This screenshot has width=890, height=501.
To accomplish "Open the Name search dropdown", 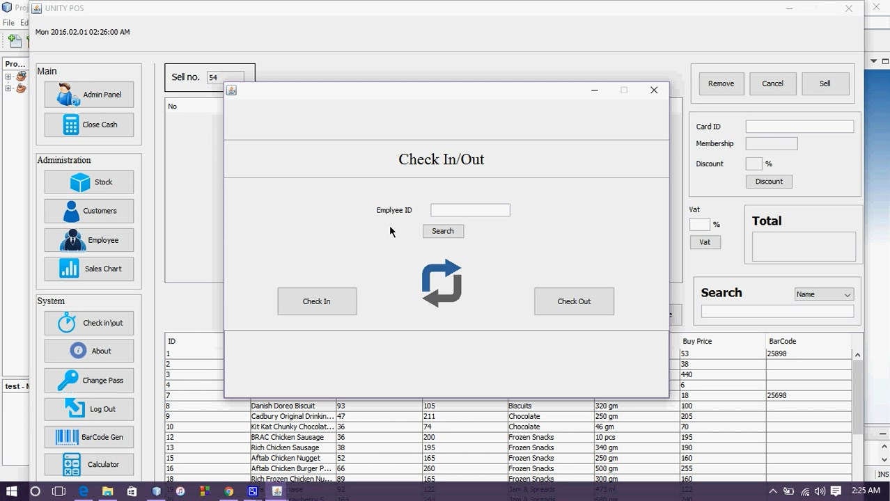I will tap(823, 294).
